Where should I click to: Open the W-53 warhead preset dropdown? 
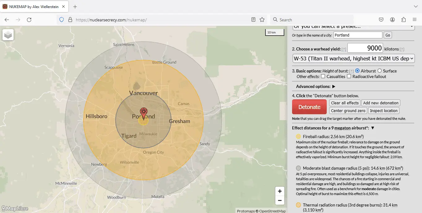(353, 59)
